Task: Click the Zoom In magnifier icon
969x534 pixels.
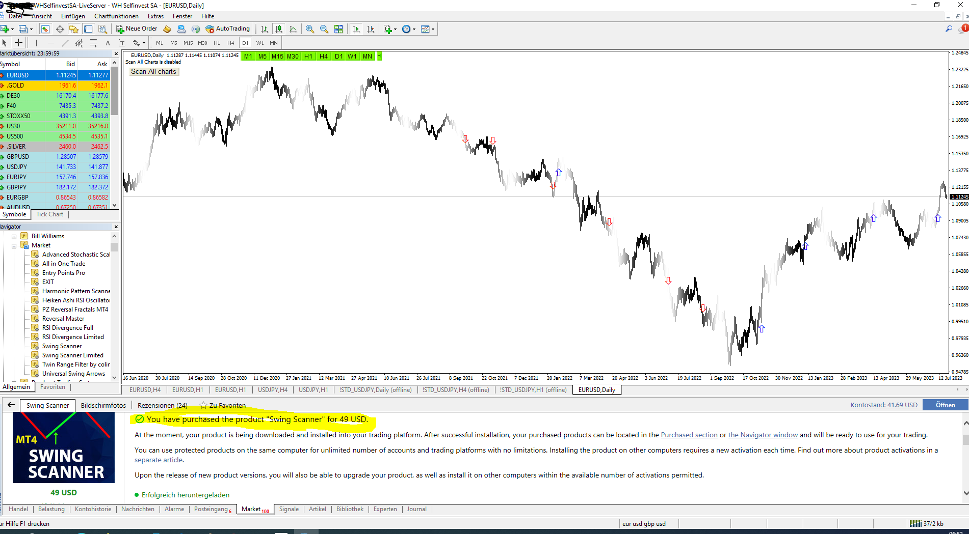Action: 309,29
